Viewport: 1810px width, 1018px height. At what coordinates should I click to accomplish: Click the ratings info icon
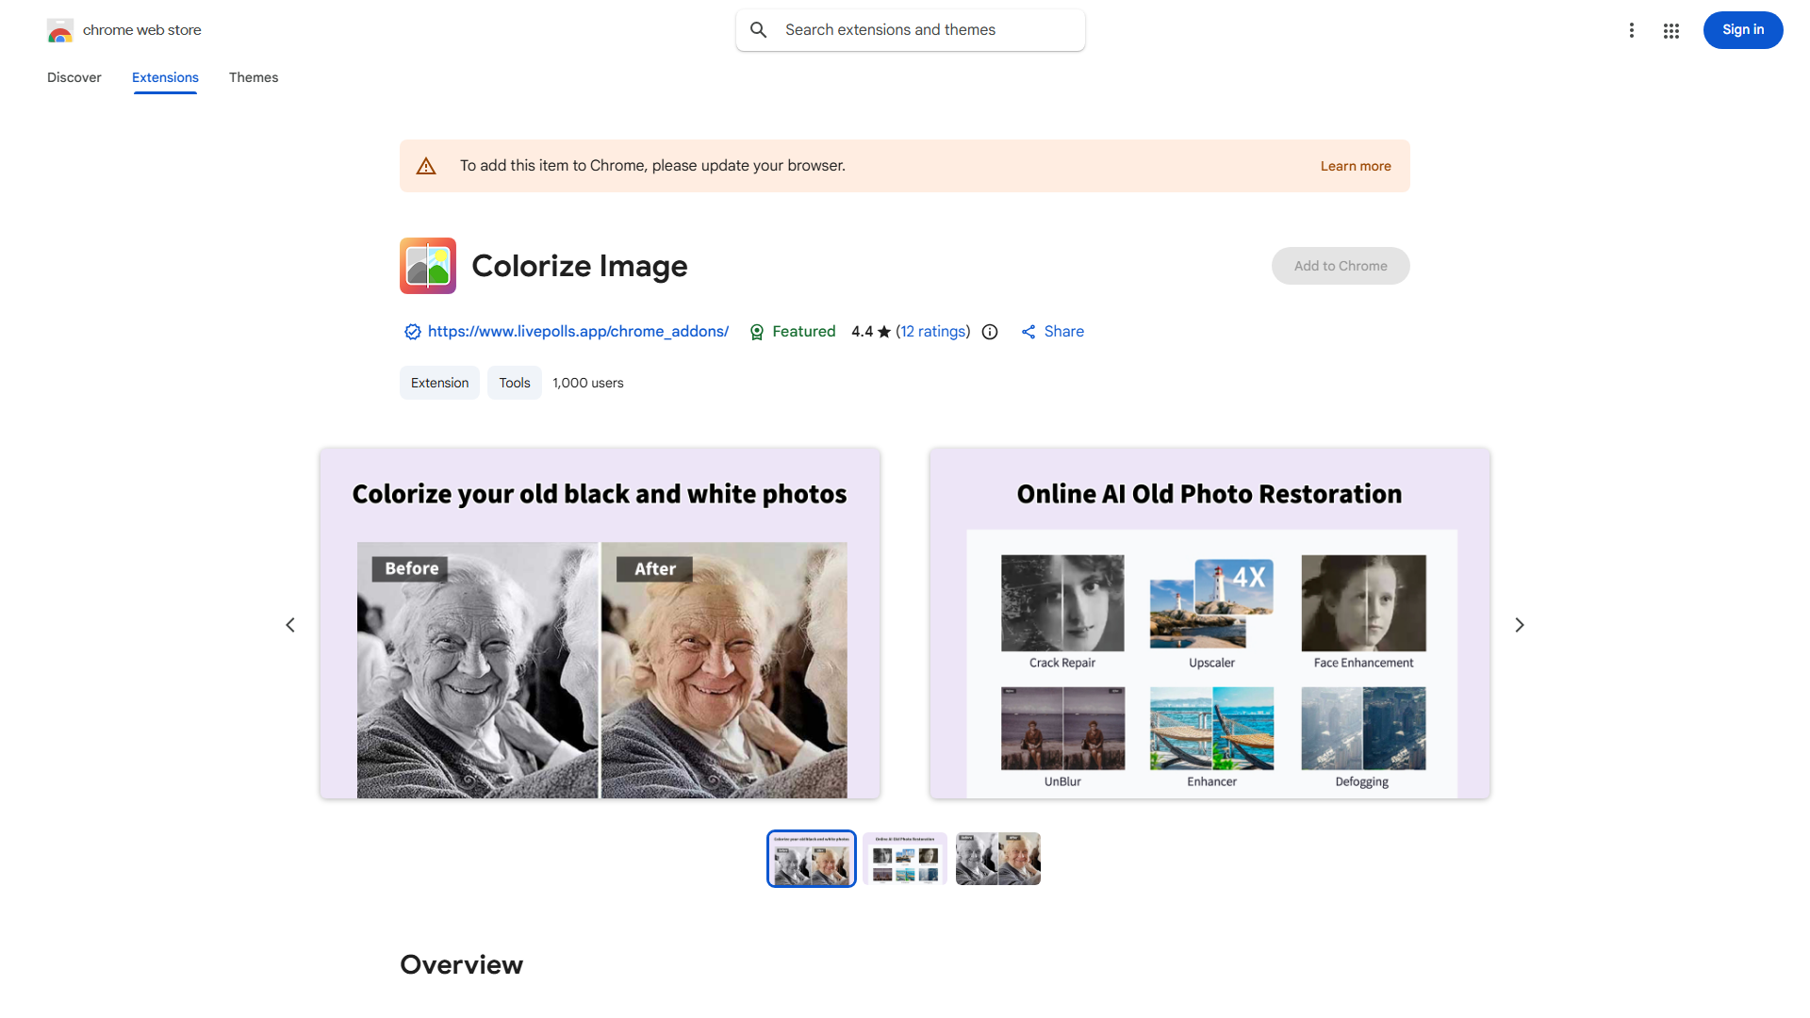[989, 332]
